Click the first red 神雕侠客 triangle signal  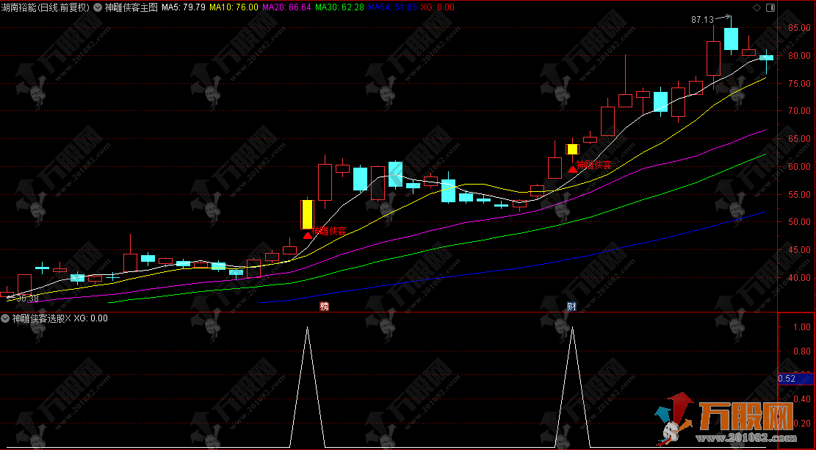307,235
